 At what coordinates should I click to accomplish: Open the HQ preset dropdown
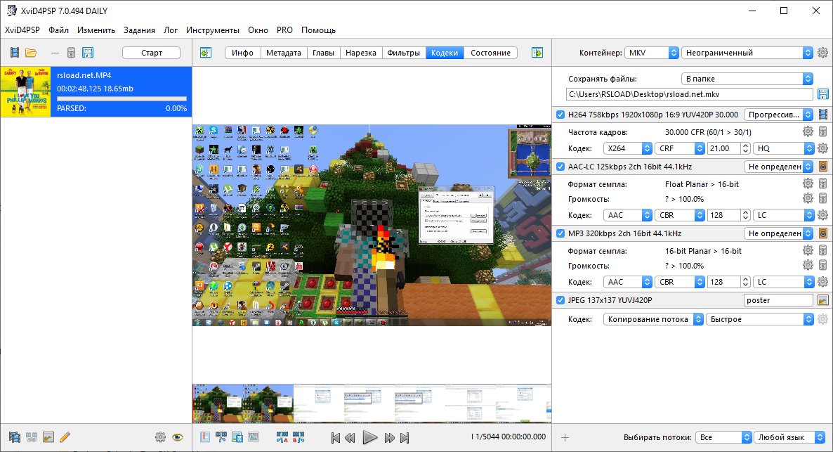[784, 148]
